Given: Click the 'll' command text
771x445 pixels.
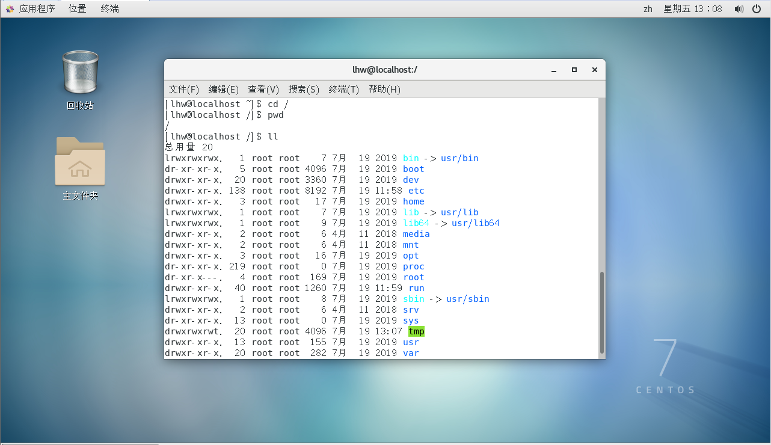Looking at the screenshot, I should click(273, 137).
